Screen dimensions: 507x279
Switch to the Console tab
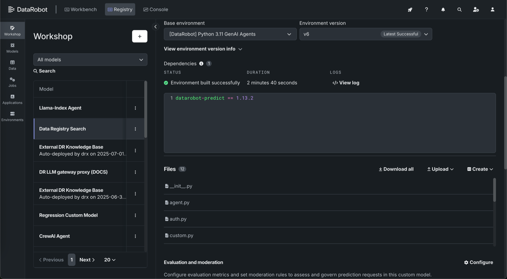click(x=156, y=9)
